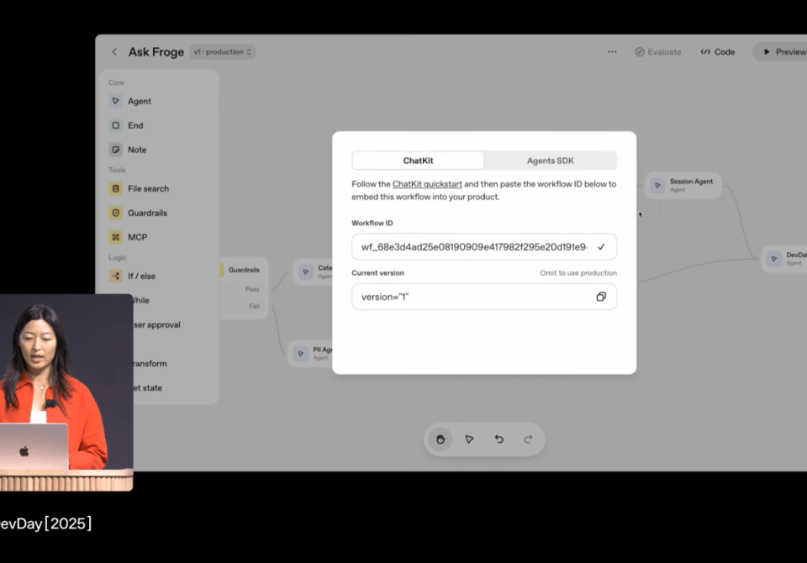This screenshot has height=563, width=807.
Task: Switch to the Agents SDK tab
Action: (x=551, y=160)
